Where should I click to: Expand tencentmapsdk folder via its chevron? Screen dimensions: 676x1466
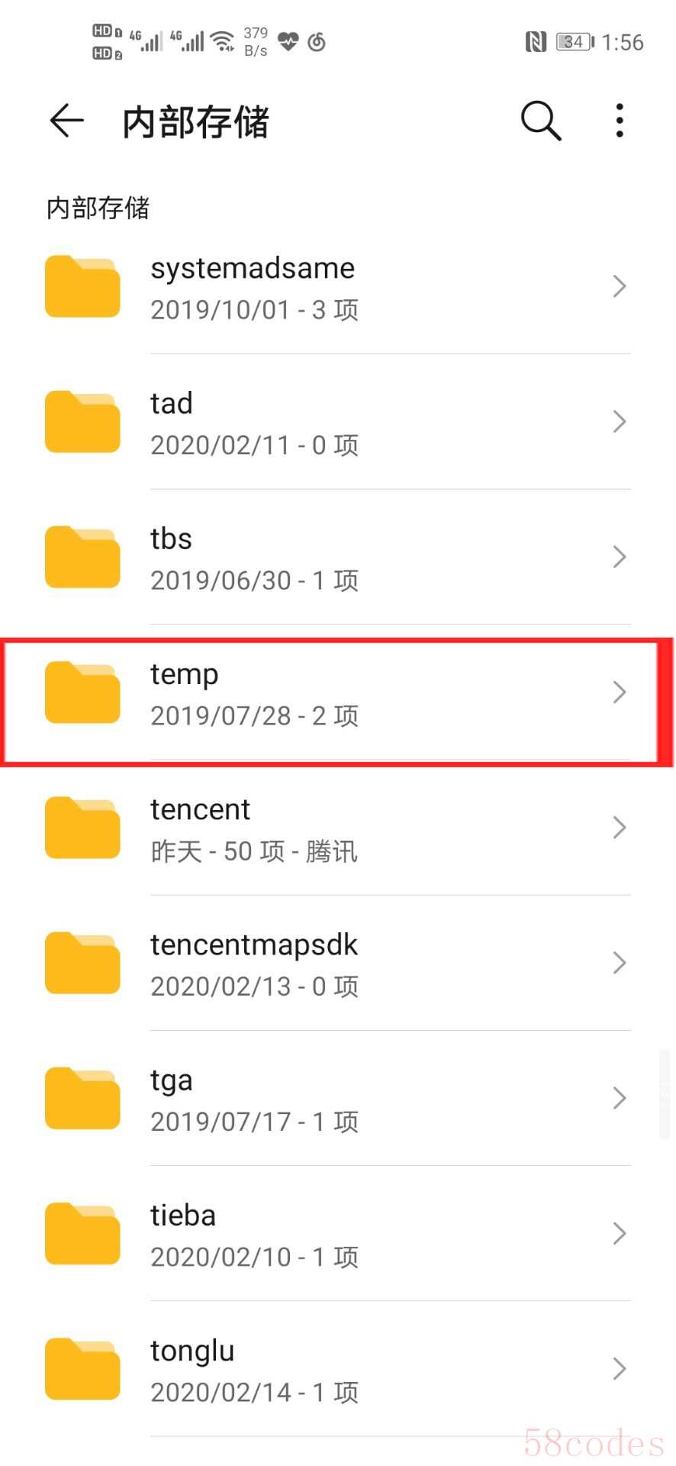coord(620,963)
